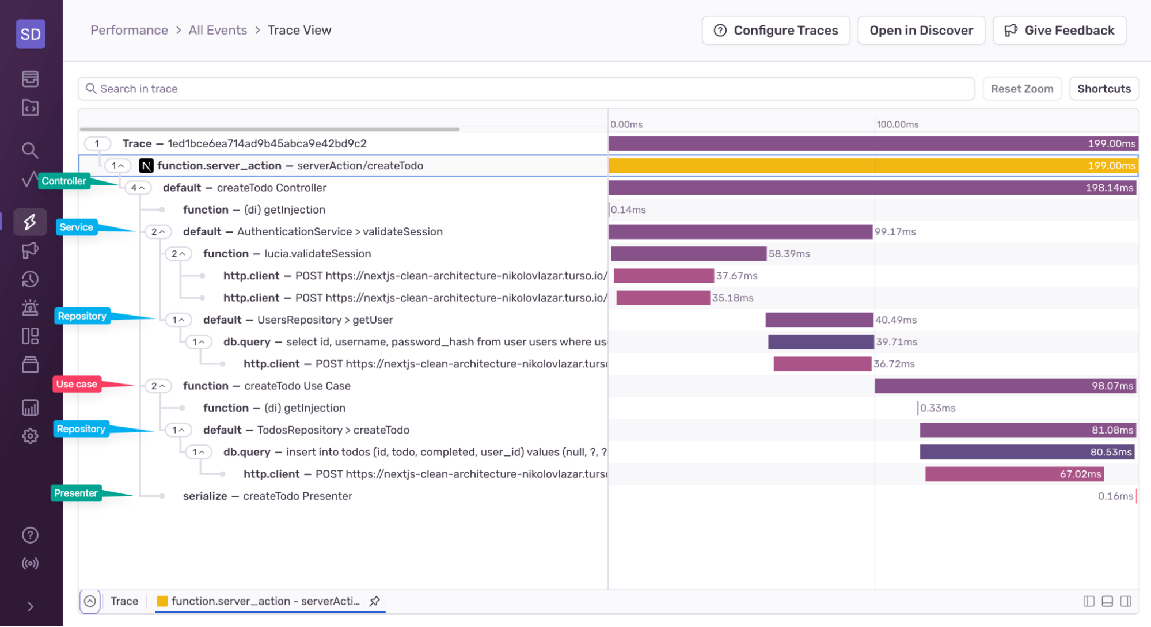1151x627 pixels.
Task: Navigate to All Events via breadcrumb
Action: click(x=217, y=30)
